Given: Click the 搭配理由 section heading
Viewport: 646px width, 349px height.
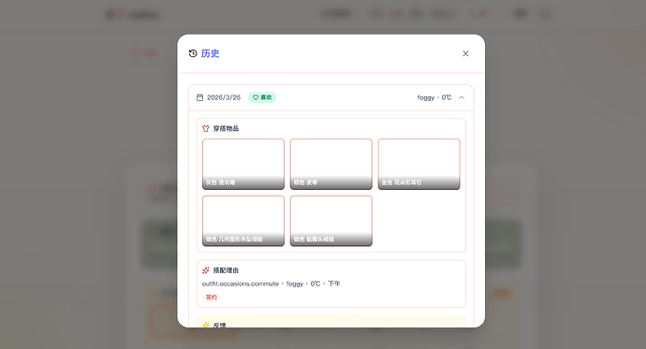Looking at the screenshot, I should point(226,270).
